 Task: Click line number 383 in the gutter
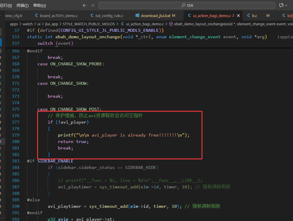point(16,161)
